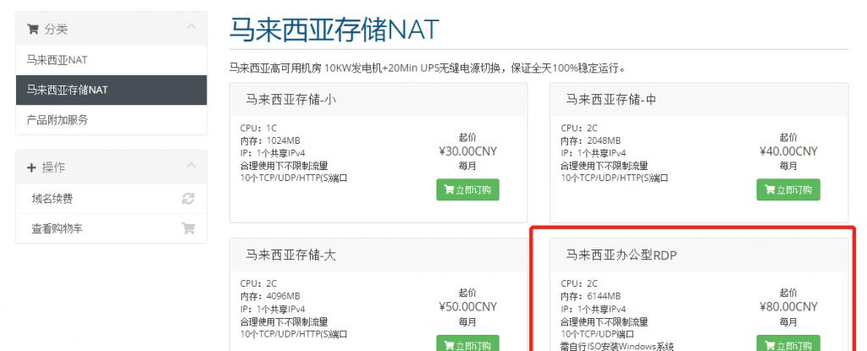Order 马来西亚存储-大 with 立即订购
Image resolution: width=867 pixels, height=351 pixels.
[x=467, y=343]
